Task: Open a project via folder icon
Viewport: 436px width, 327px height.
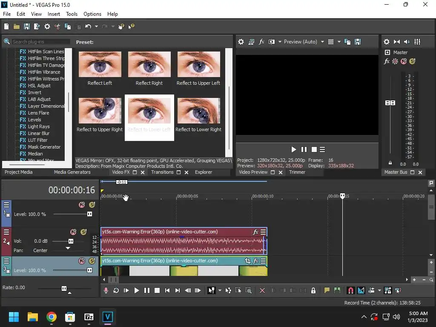Action: click(x=17, y=26)
